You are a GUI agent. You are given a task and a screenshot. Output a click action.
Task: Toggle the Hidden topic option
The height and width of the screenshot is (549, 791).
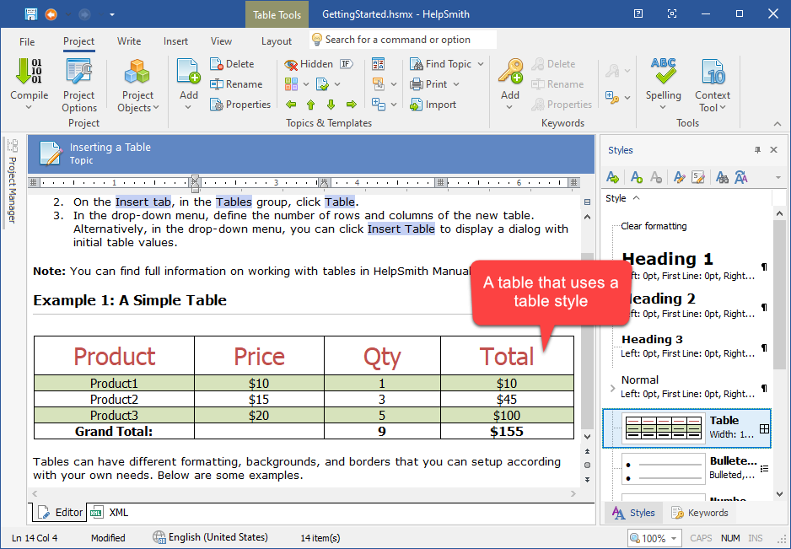click(x=309, y=64)
